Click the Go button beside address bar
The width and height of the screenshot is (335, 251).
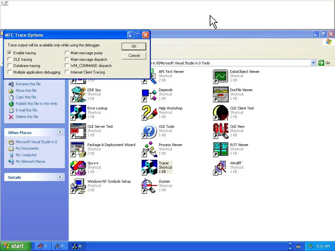click(x=324, y=63)
